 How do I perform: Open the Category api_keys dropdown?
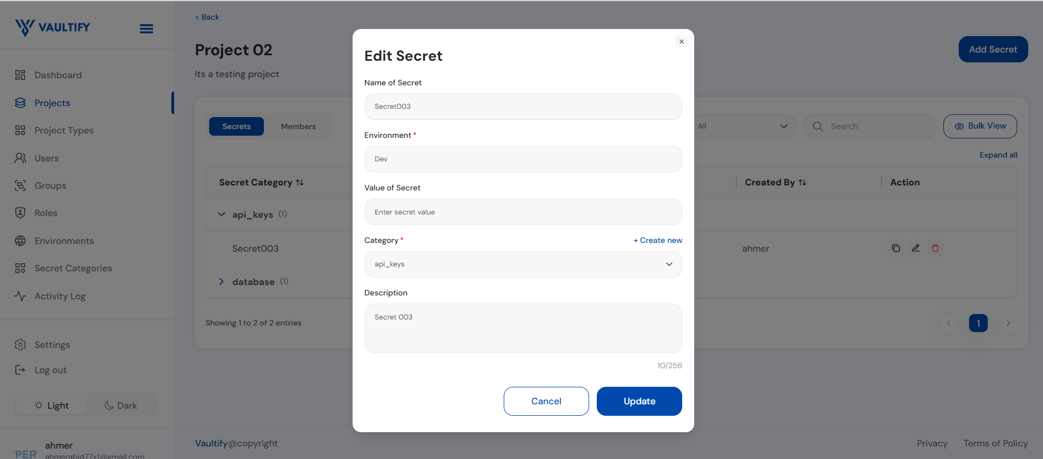tap(523, 264)
